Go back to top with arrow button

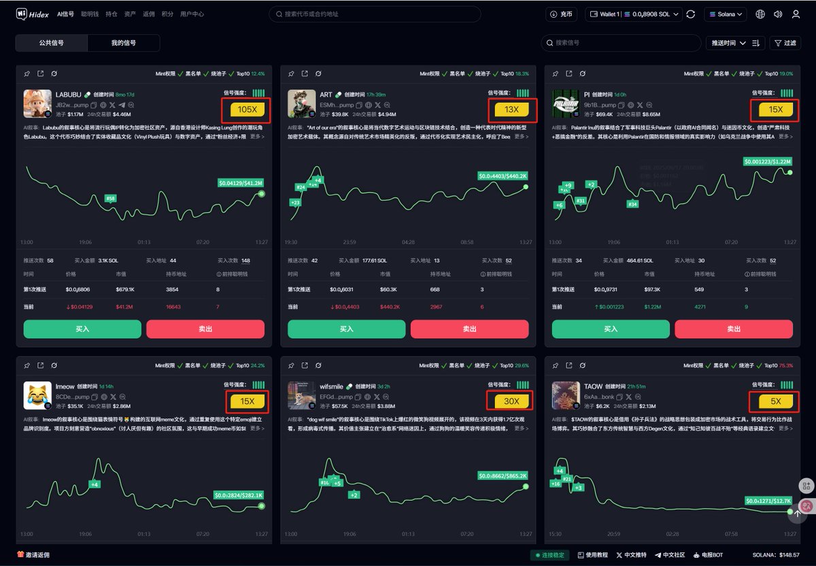coord(796,514)
